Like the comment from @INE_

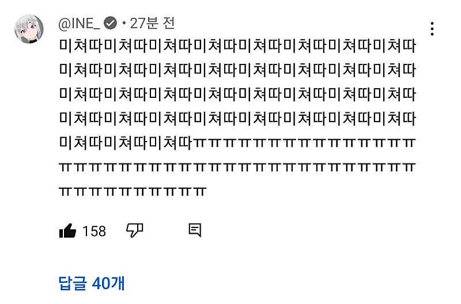(x=67, y=231)
